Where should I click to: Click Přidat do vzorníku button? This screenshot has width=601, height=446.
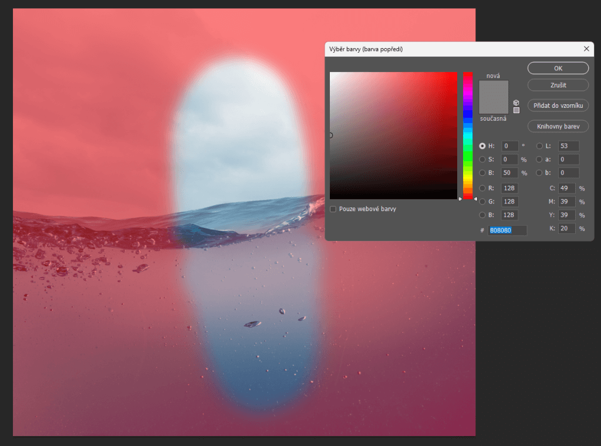tap(558, 105)
